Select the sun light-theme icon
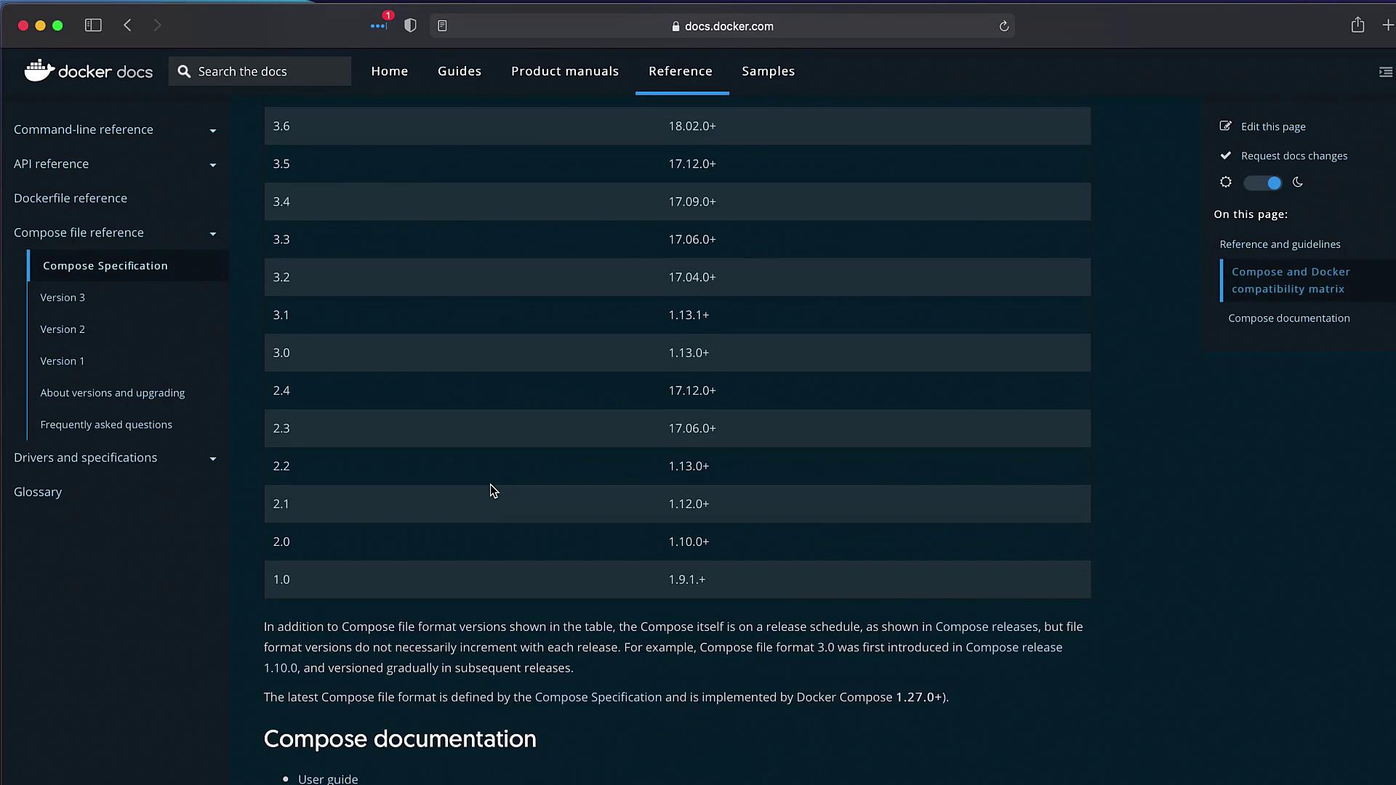Viewport: 1396px width, 785px height. pyautogui.click(x=1226, y=182)
